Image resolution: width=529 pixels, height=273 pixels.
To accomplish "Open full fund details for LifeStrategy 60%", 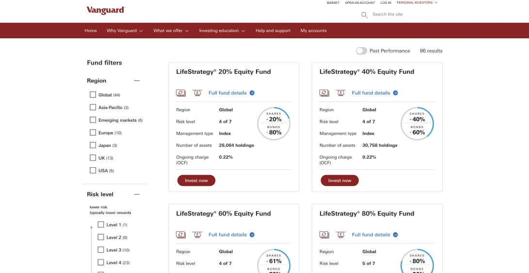I will pyautogui.click(x=231, y=235).
